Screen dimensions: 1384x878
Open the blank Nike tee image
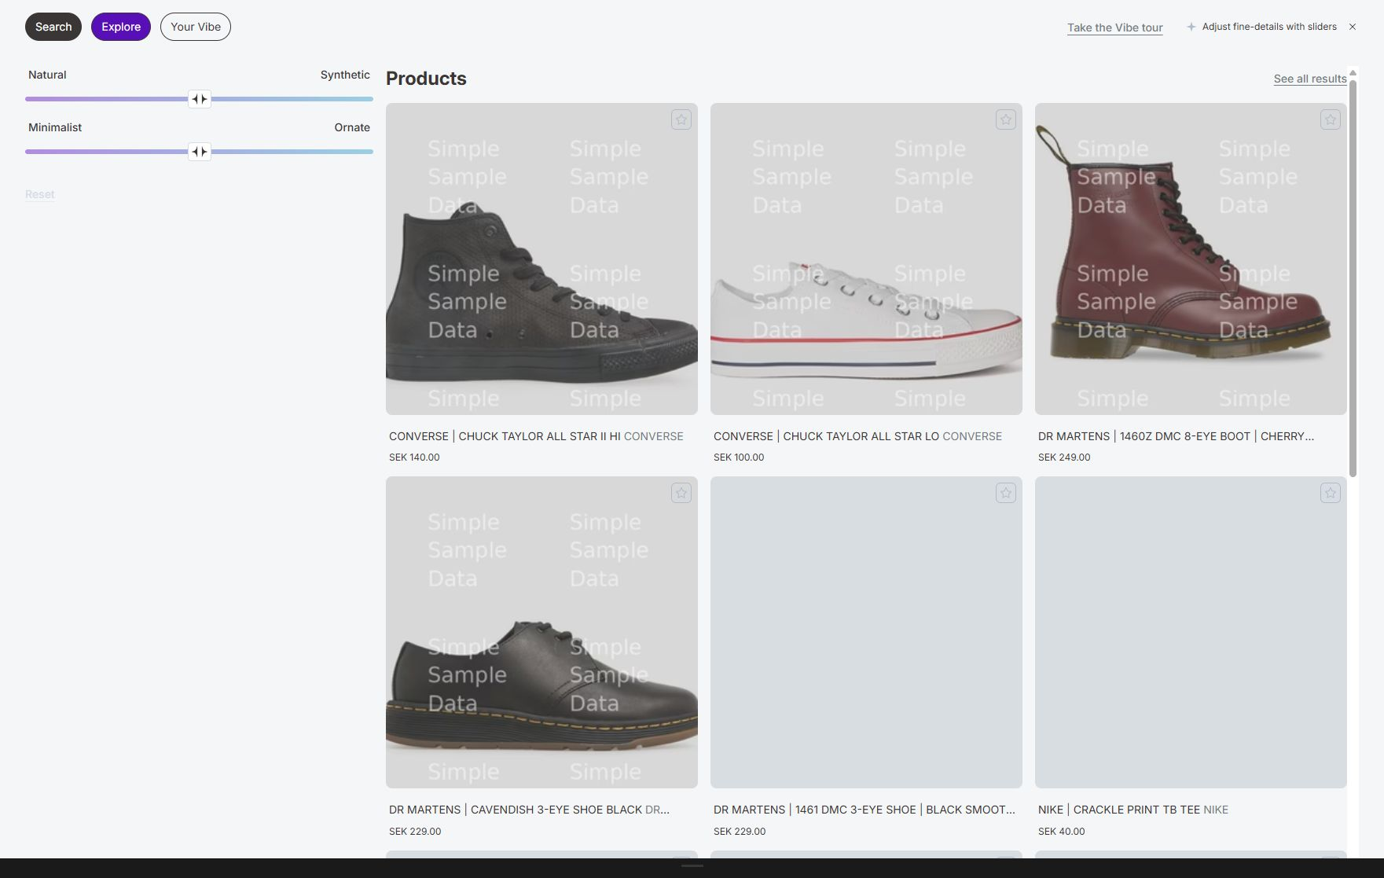click(1191, 632)
